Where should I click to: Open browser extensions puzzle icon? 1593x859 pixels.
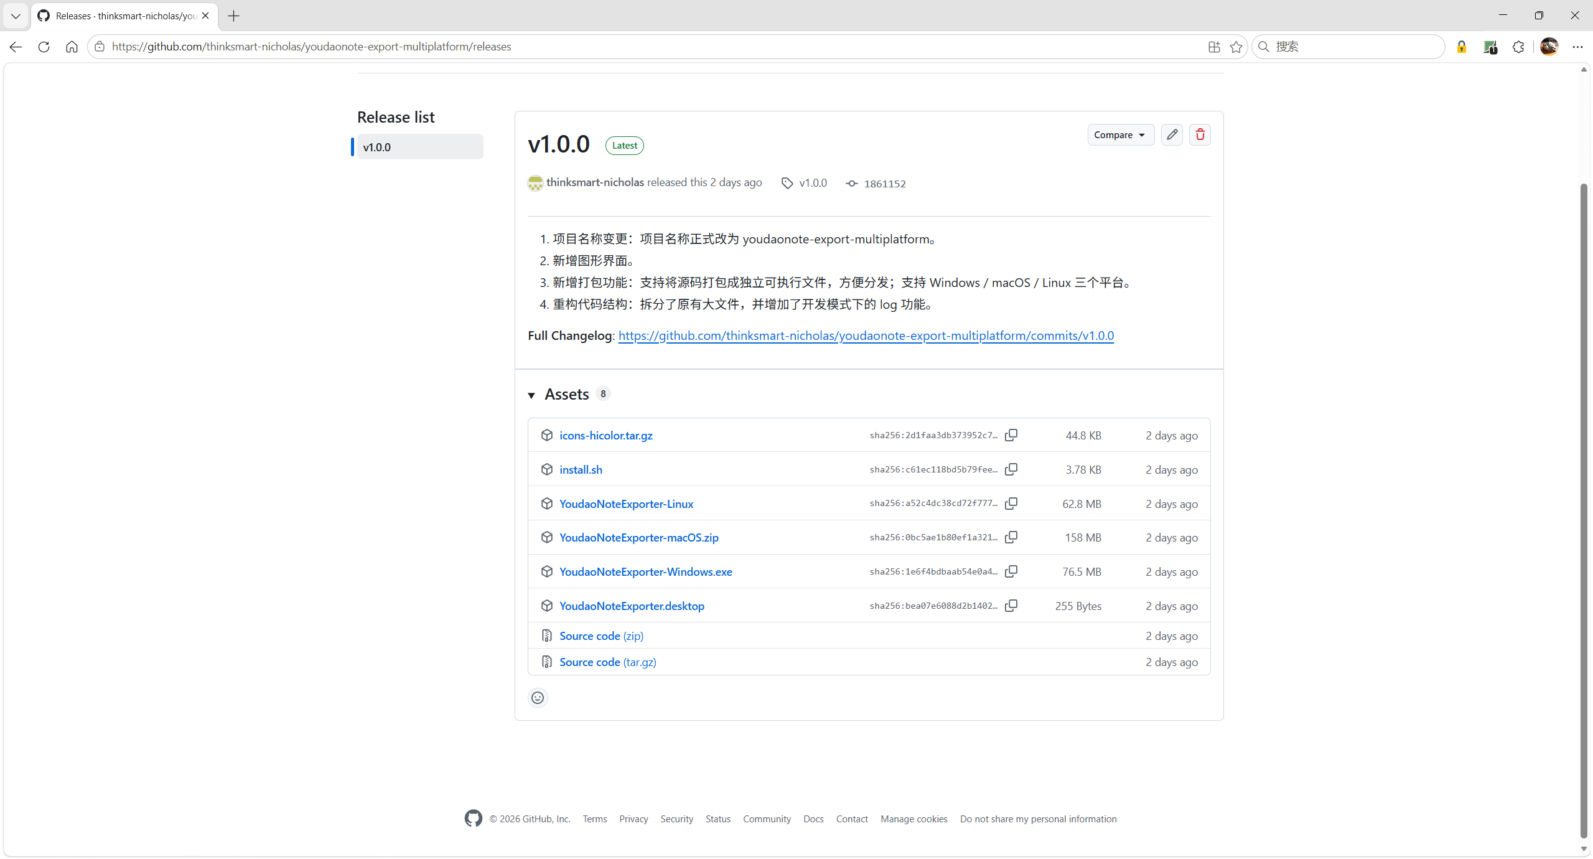1518,47
